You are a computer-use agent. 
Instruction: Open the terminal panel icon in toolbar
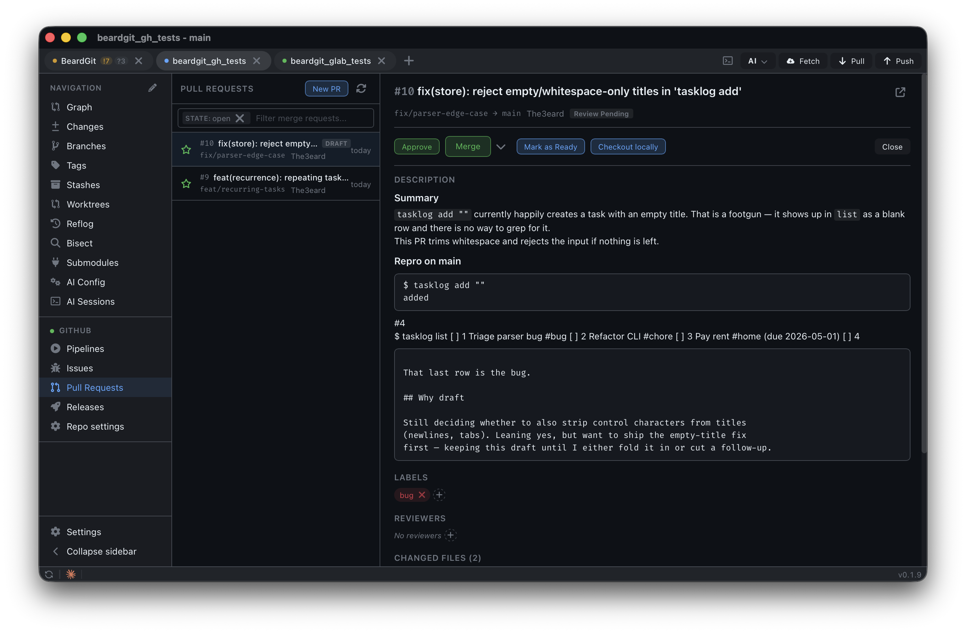click(728, 61)
